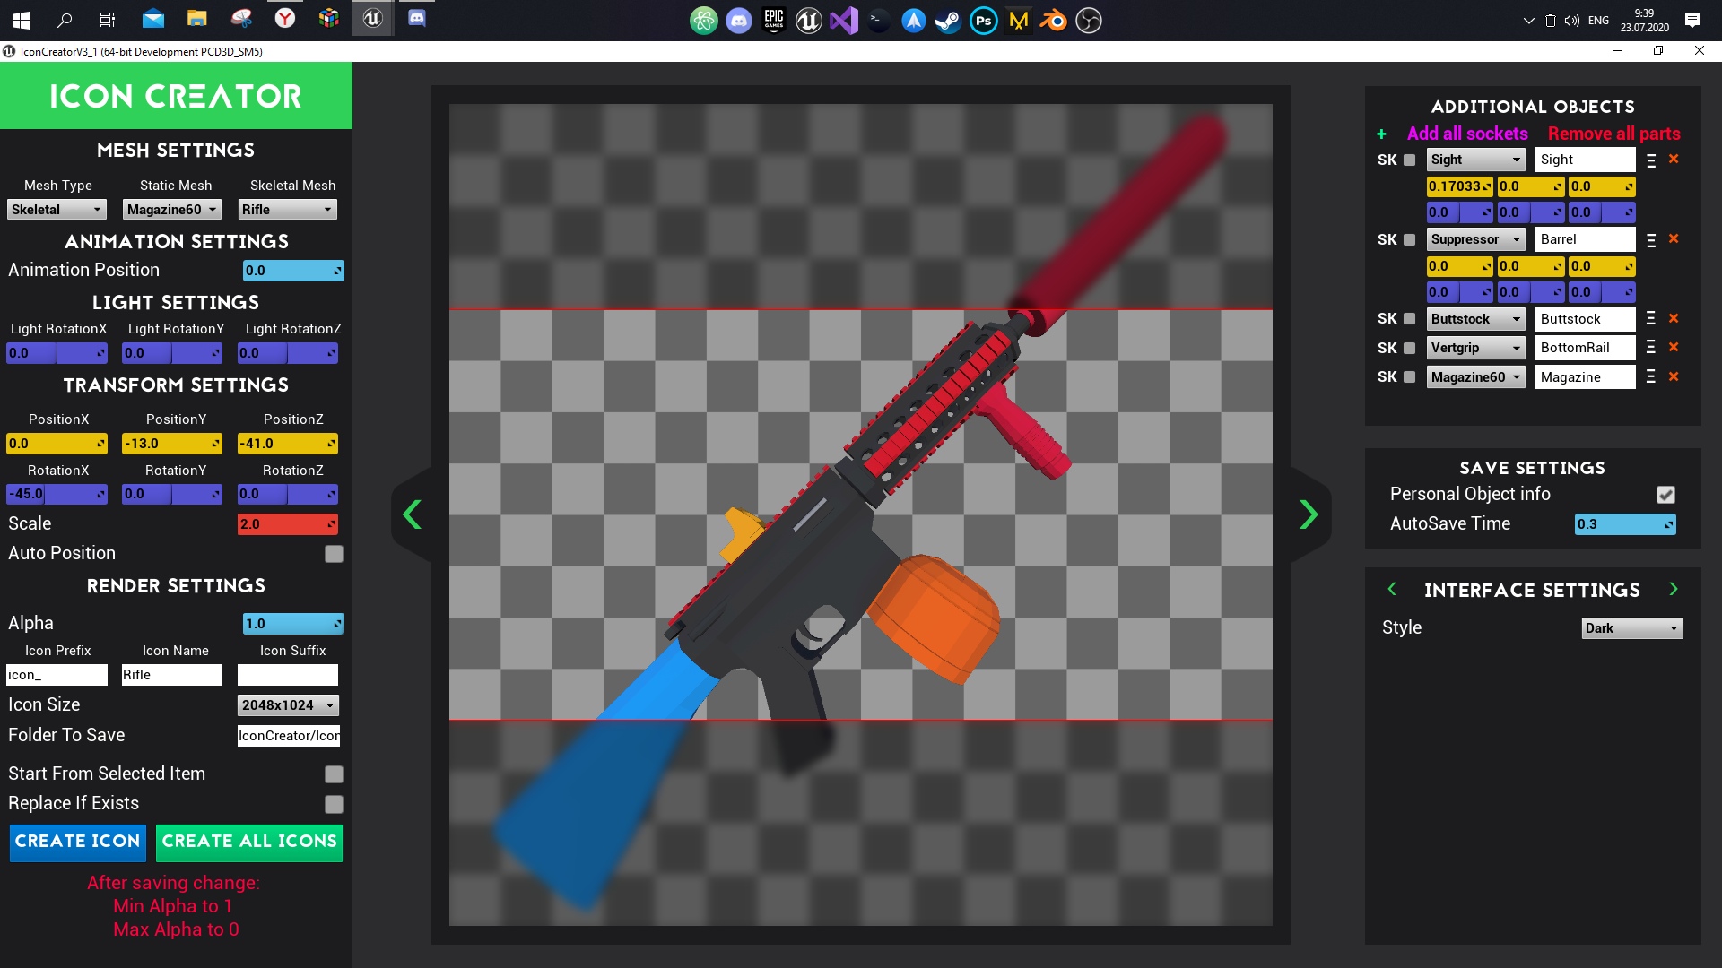Enable Replace If Exists checkbox
1722x968 pixels.
click(335, 804)
